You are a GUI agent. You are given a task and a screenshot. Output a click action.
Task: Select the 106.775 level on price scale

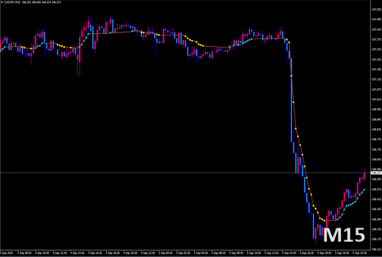click(x=376, y=140)
